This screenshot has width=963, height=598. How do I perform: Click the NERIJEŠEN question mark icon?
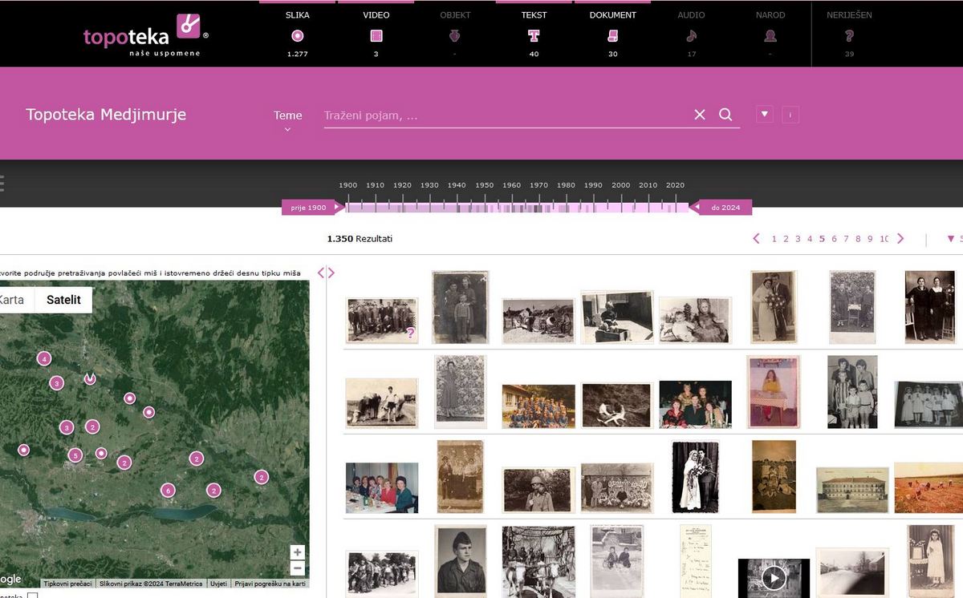click(x=849, y=36)
